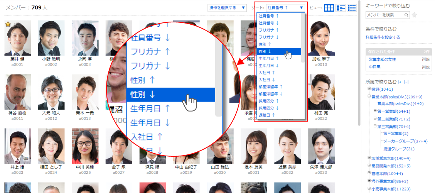
Task: Click employee number a0029
Action: [x=186, y=172]
